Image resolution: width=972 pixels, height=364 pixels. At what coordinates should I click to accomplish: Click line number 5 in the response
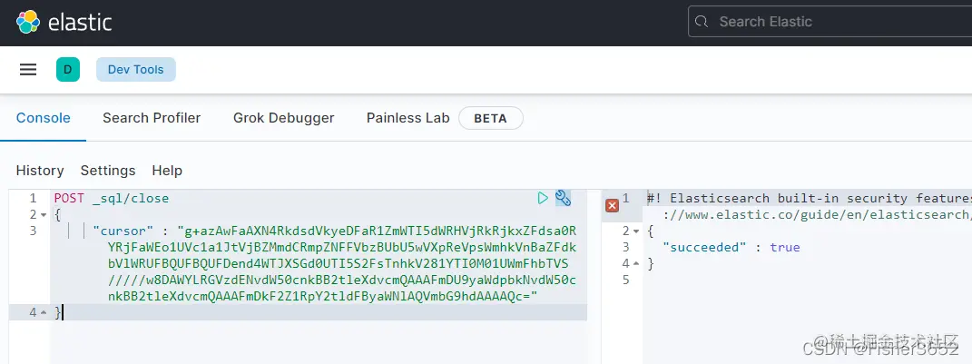tap(626, 280)
